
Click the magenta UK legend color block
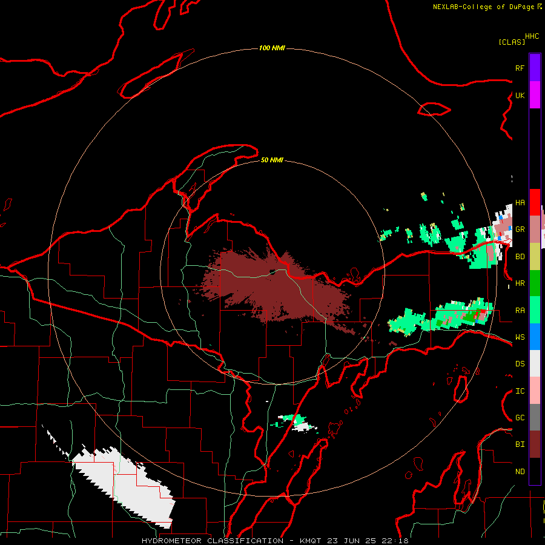coord(535,95)
